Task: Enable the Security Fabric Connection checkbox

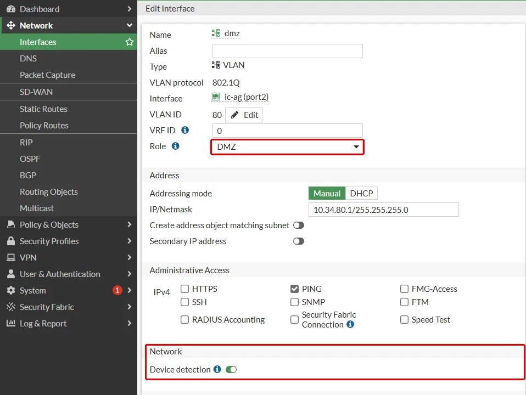Action: [294, 319]
